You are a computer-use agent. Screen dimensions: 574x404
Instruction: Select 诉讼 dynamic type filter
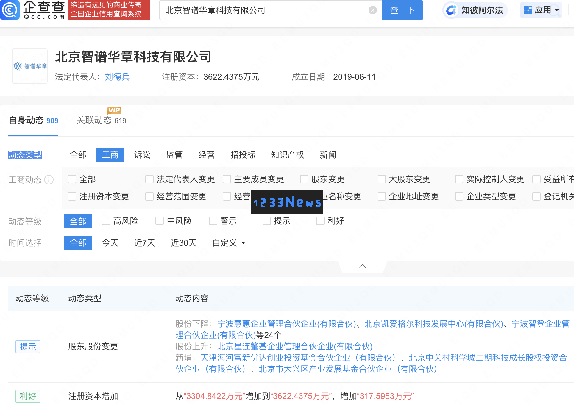coord(142,155)
